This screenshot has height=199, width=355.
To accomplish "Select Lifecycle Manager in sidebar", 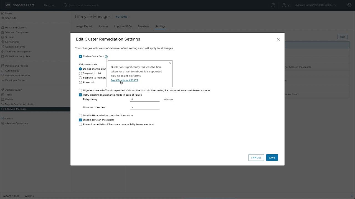I will pos(35,109).
